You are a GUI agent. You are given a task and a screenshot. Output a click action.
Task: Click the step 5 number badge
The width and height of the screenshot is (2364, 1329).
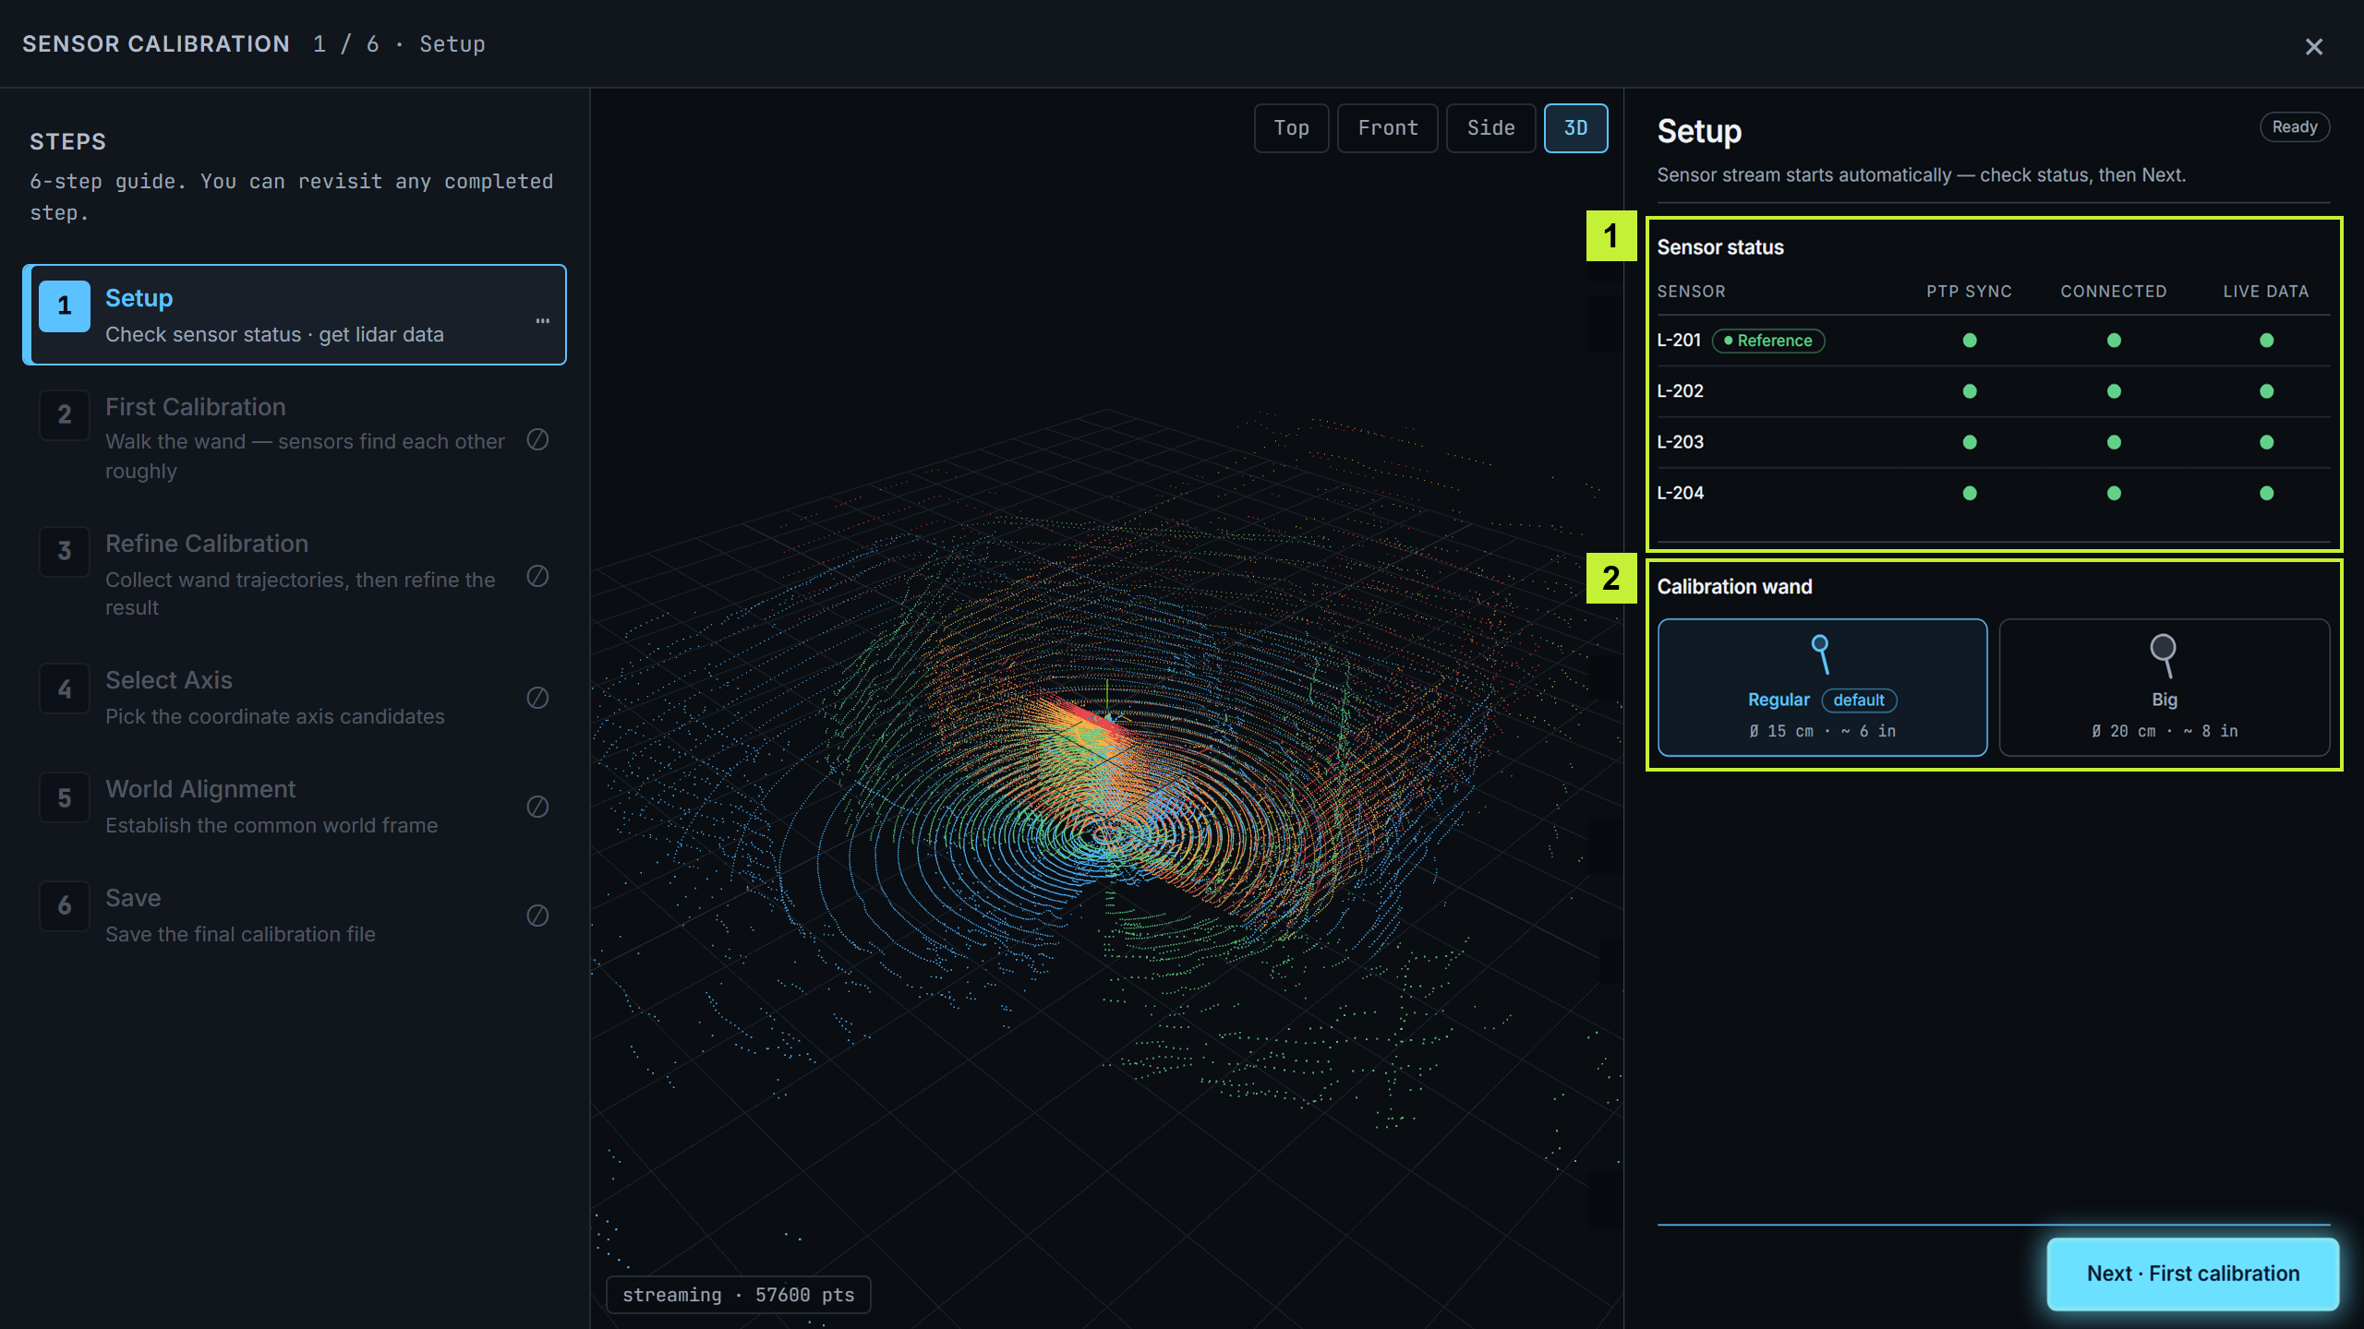[x=65, y=797]
